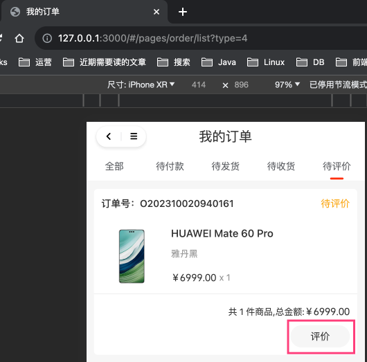Click the viewport height field 896
The image size is (367, 362).
[241, 84]
